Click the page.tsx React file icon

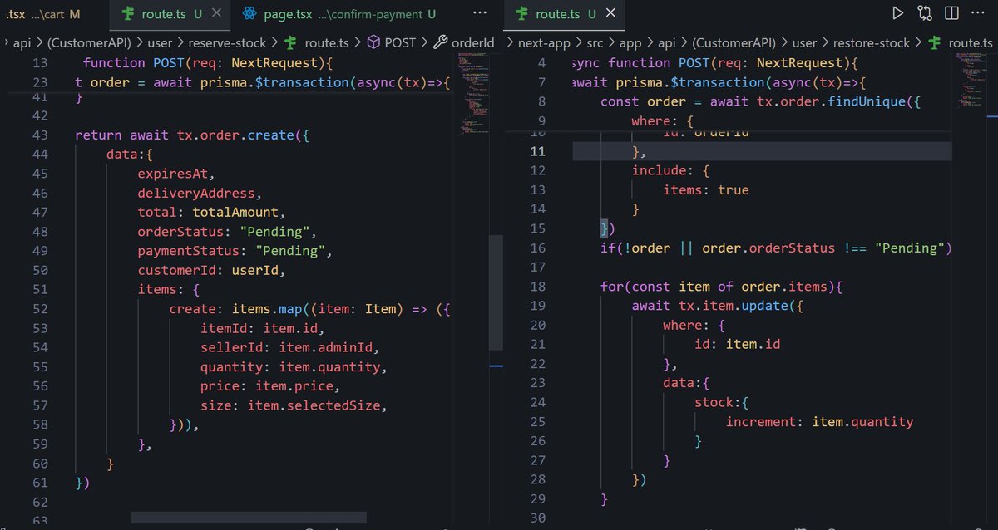[x=249, y=14]
